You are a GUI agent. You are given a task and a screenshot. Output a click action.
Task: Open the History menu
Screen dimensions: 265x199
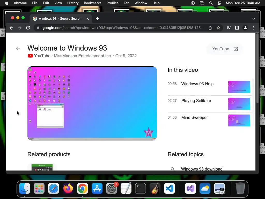[73, 3]
